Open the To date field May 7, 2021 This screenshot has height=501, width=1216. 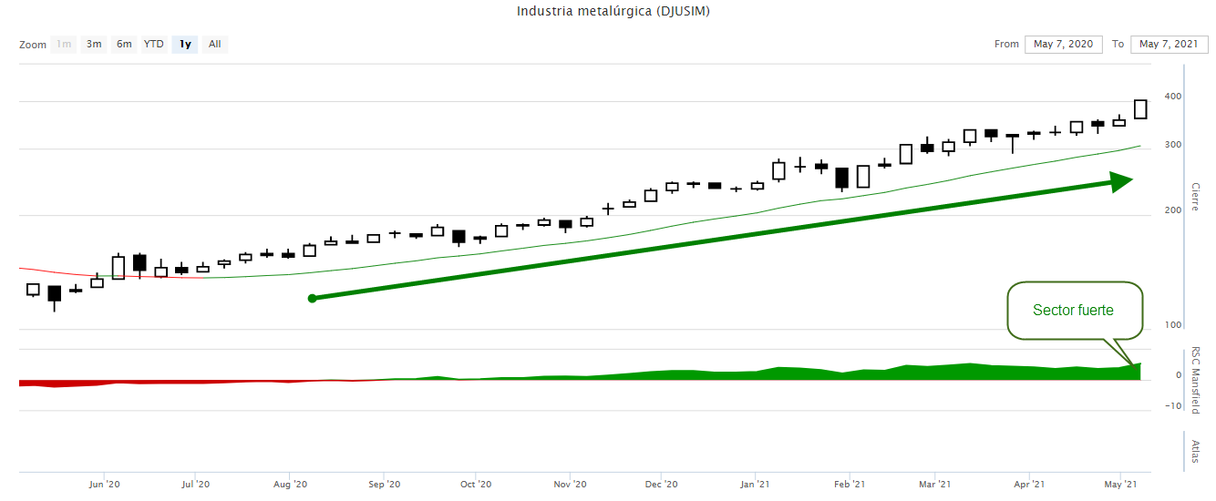[1169, 44]
